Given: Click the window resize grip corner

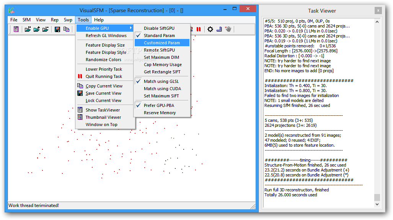Looking at the screenshot, I should [x=253, y=206].
